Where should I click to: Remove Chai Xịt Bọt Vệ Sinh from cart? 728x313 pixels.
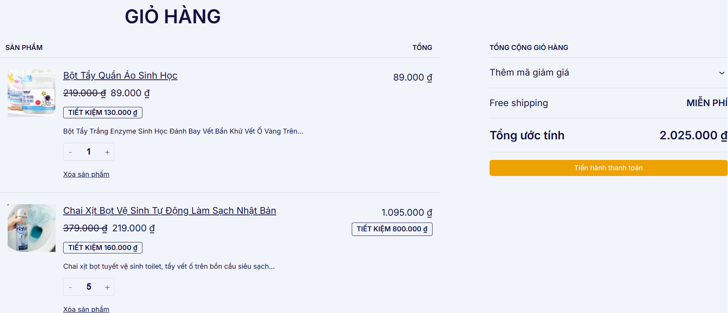coord(86,309)
